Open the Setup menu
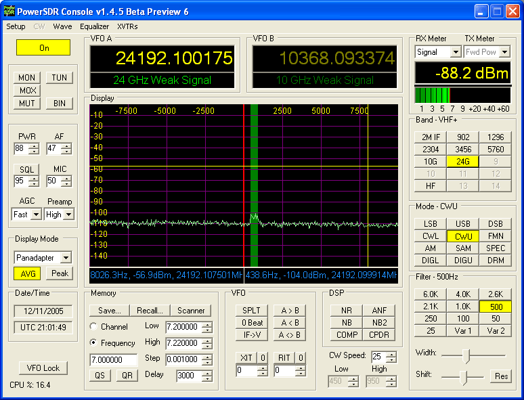 point(16,26)
